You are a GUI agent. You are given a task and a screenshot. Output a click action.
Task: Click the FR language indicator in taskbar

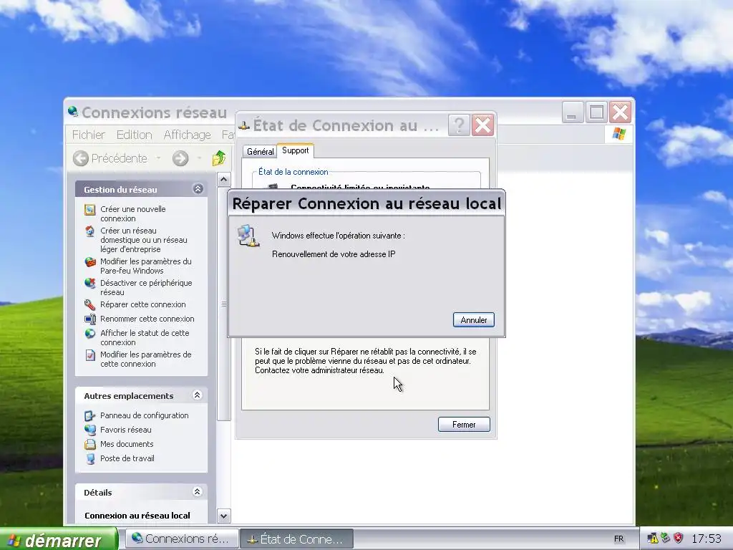[618, 539]
